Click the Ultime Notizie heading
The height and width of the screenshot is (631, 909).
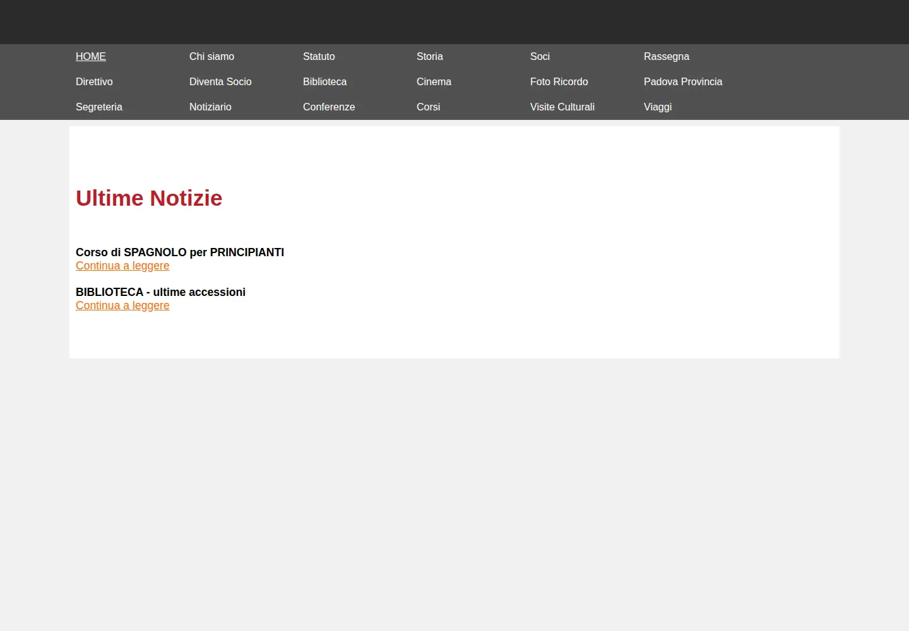[x=149, y=198]
